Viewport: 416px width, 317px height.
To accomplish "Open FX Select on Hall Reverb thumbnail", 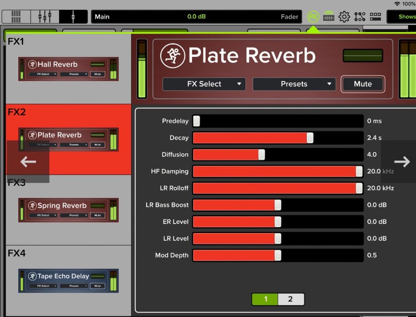I will pos(43,74).
